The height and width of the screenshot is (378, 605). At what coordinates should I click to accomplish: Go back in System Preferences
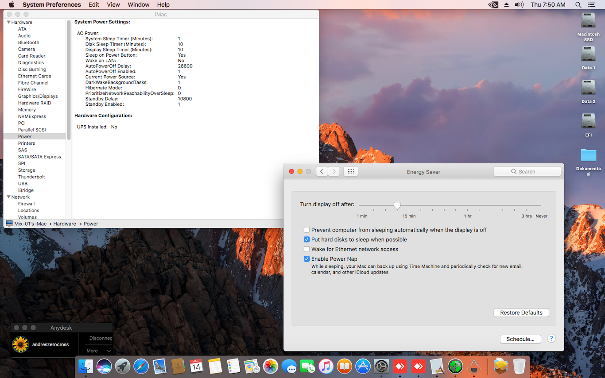pyautogui.click(x=322, y=171)
